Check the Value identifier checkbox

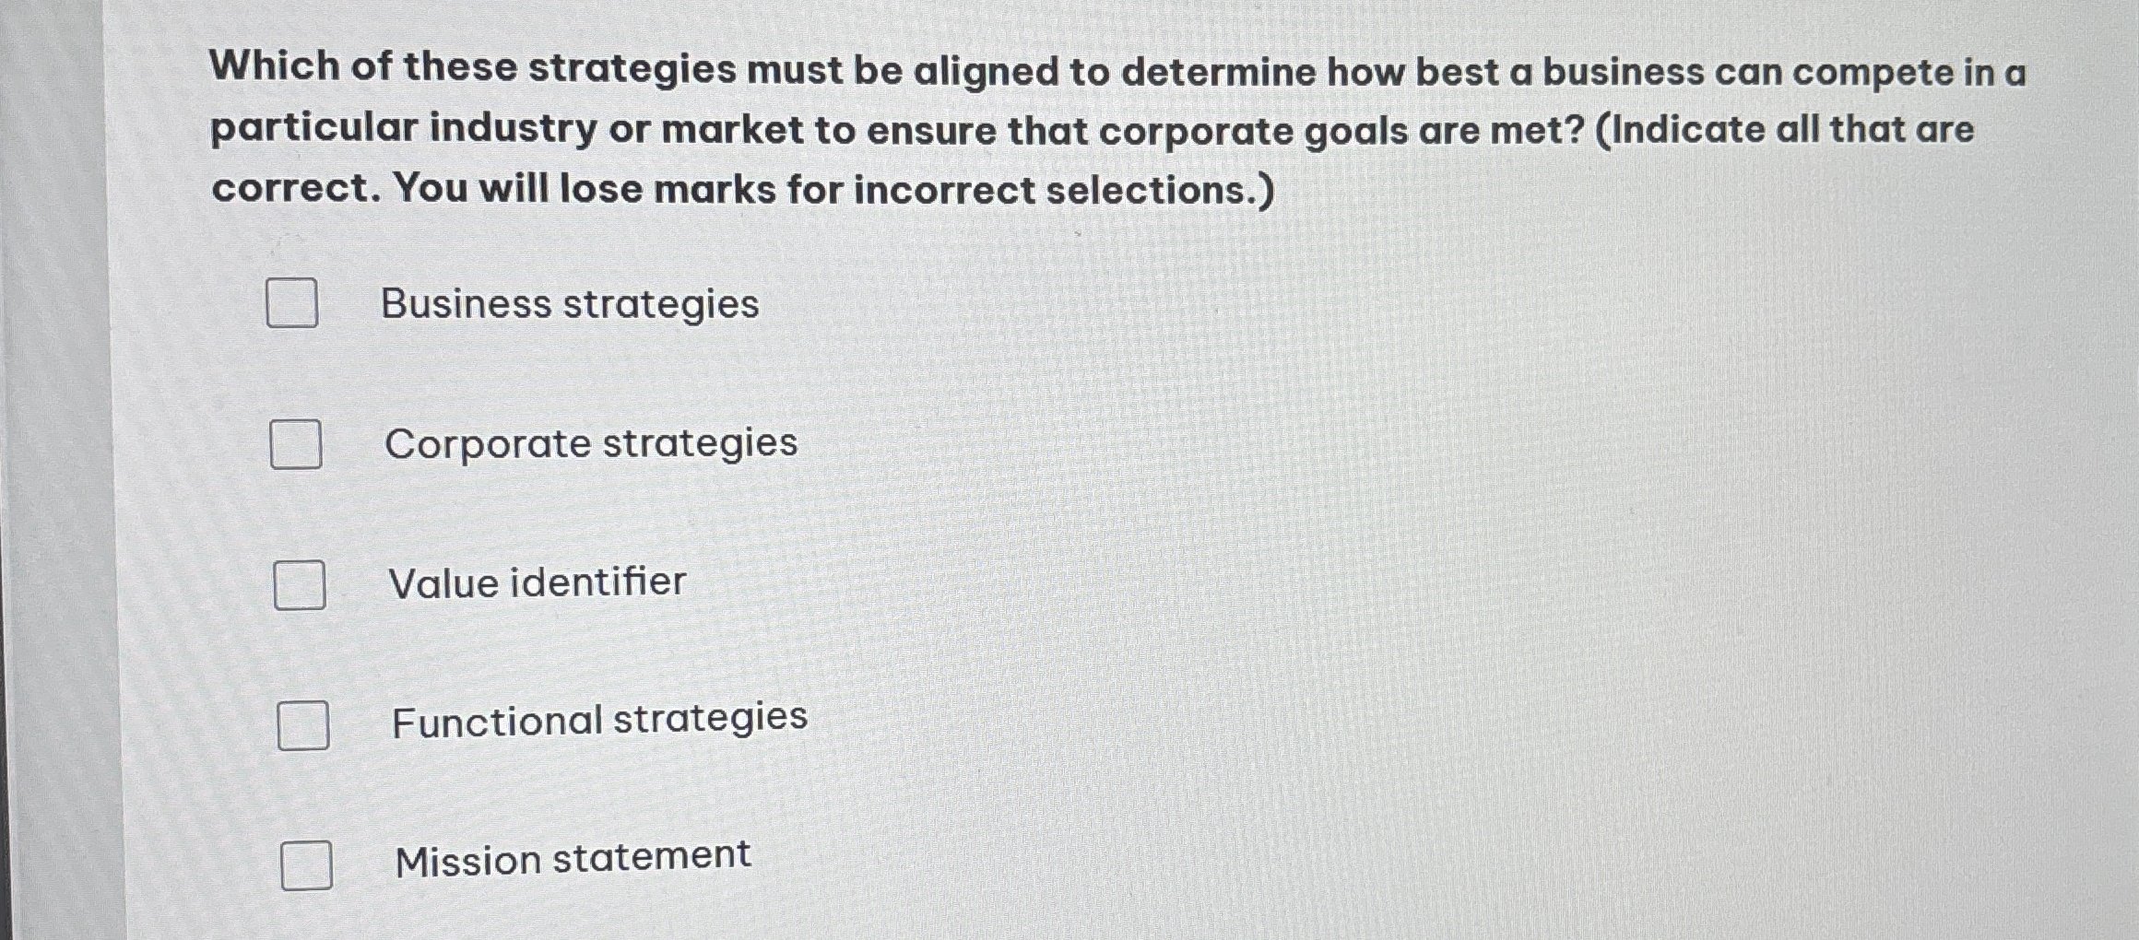301,582
